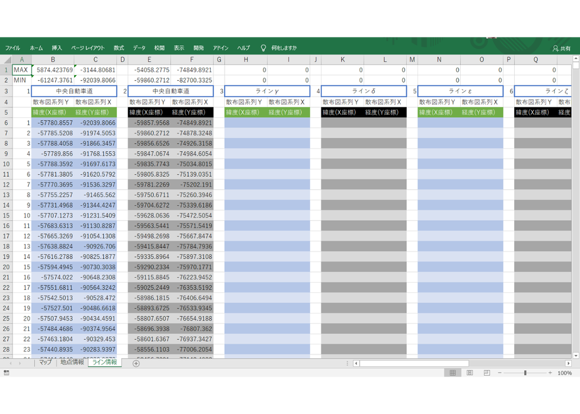
Task: Select cell with value -3144.80681
Action: coord(95,70)
